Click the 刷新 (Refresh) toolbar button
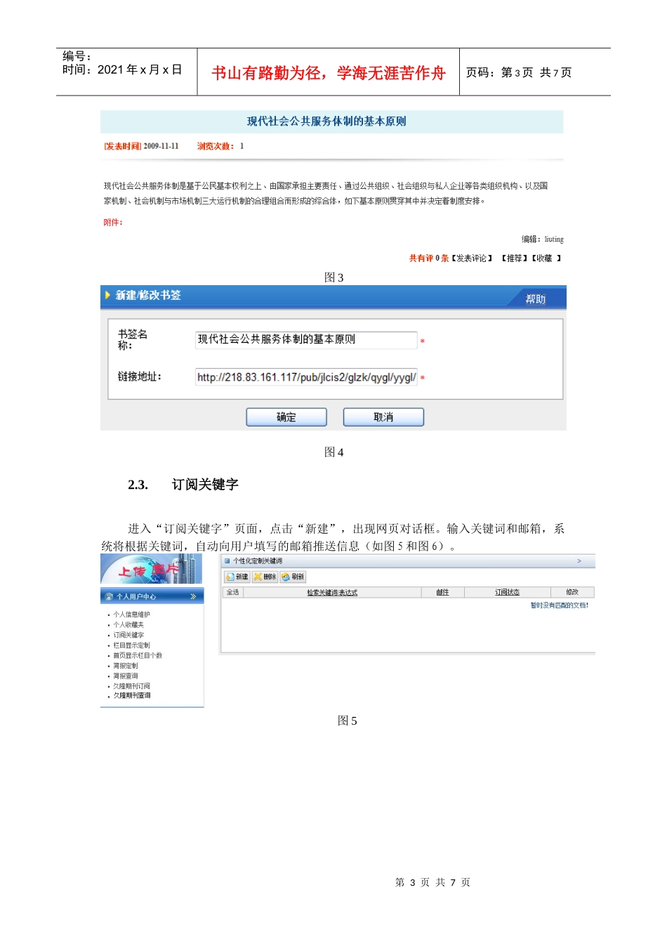Screen dimensions: 667x944 [x=293, y=577]
